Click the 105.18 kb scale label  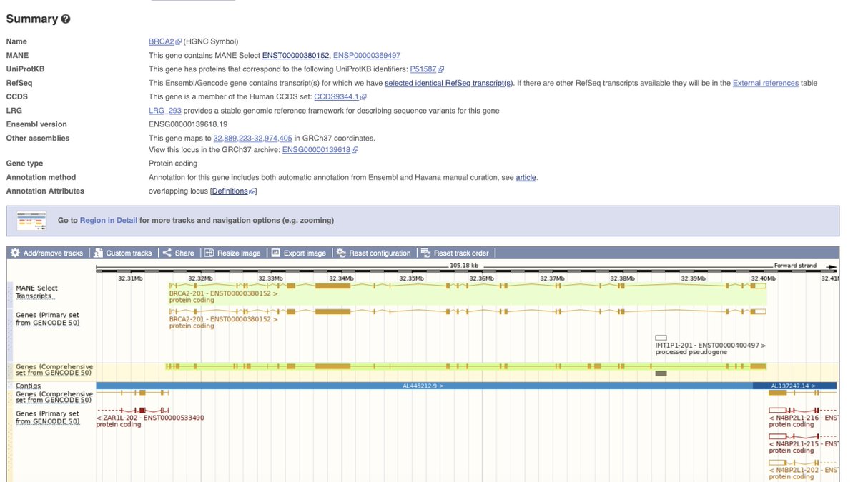point(465,266)
